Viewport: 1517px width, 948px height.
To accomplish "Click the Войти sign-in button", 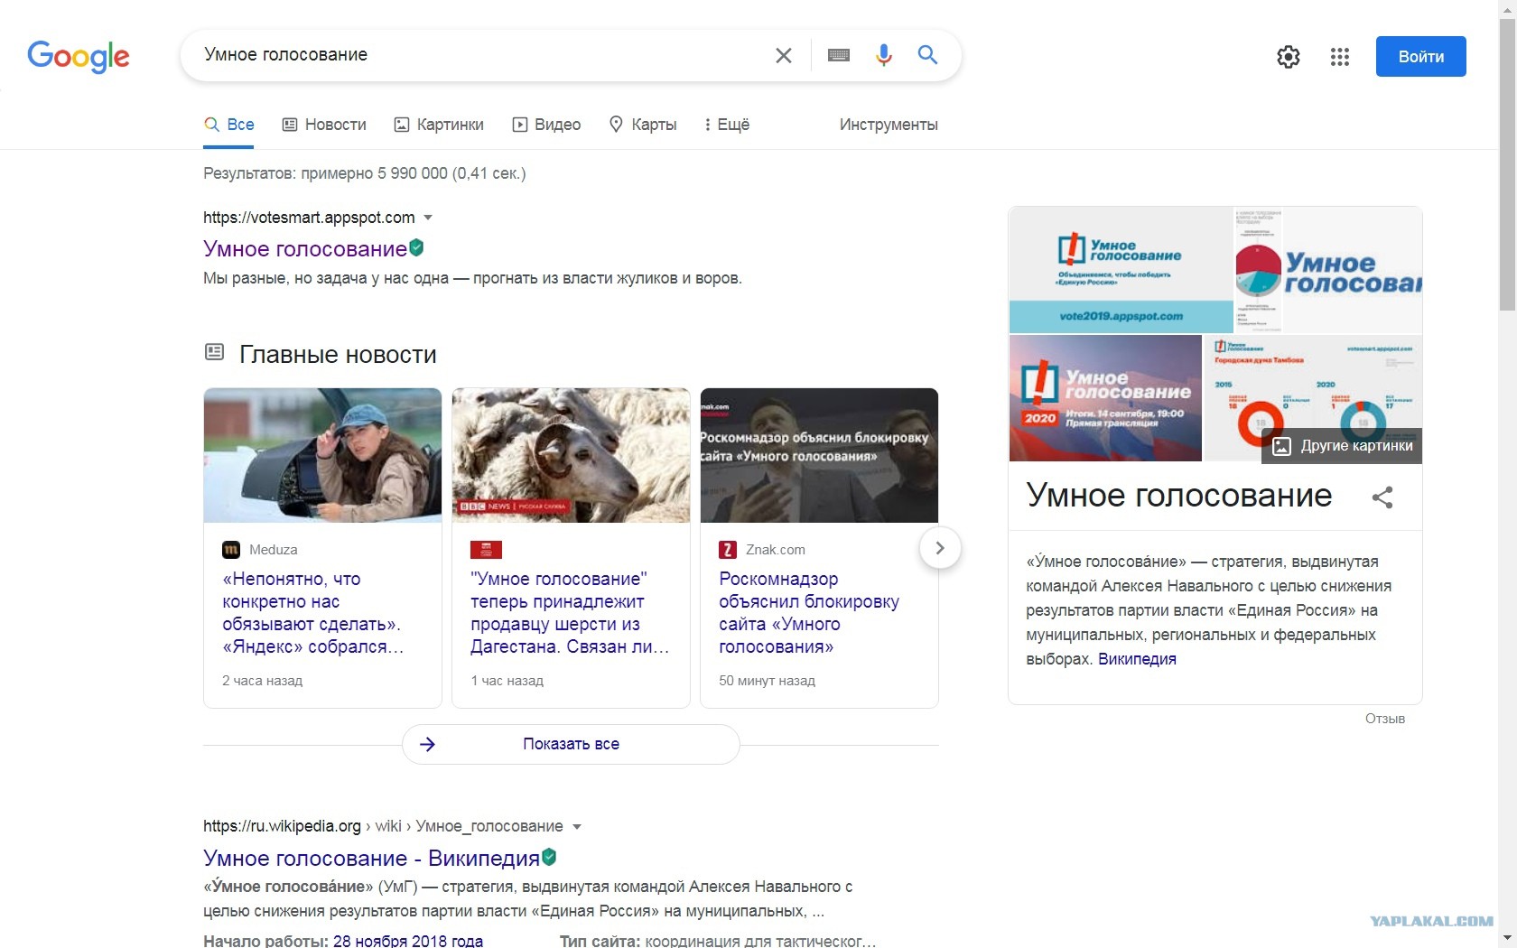I will (1421, 56).
